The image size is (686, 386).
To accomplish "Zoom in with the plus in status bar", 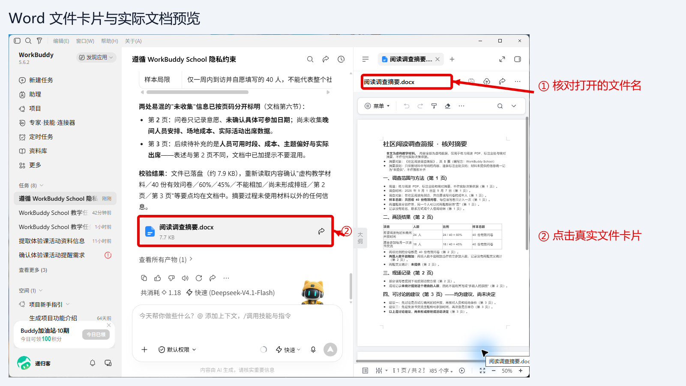I will (x=521, y=371).
